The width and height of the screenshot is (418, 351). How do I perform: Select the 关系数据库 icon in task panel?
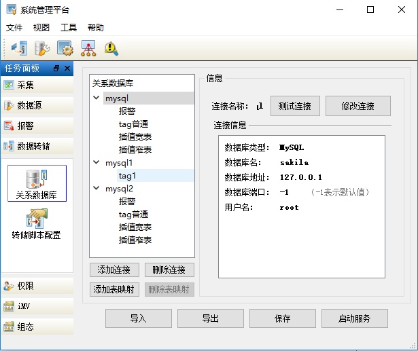click(x=36, y=183)
